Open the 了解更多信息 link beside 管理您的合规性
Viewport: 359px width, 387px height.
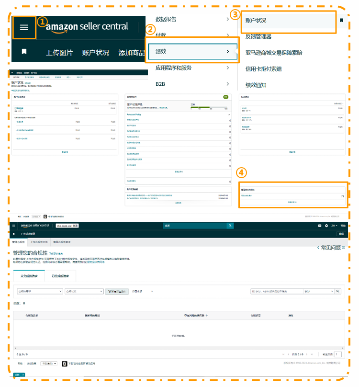tap(56, 253)
